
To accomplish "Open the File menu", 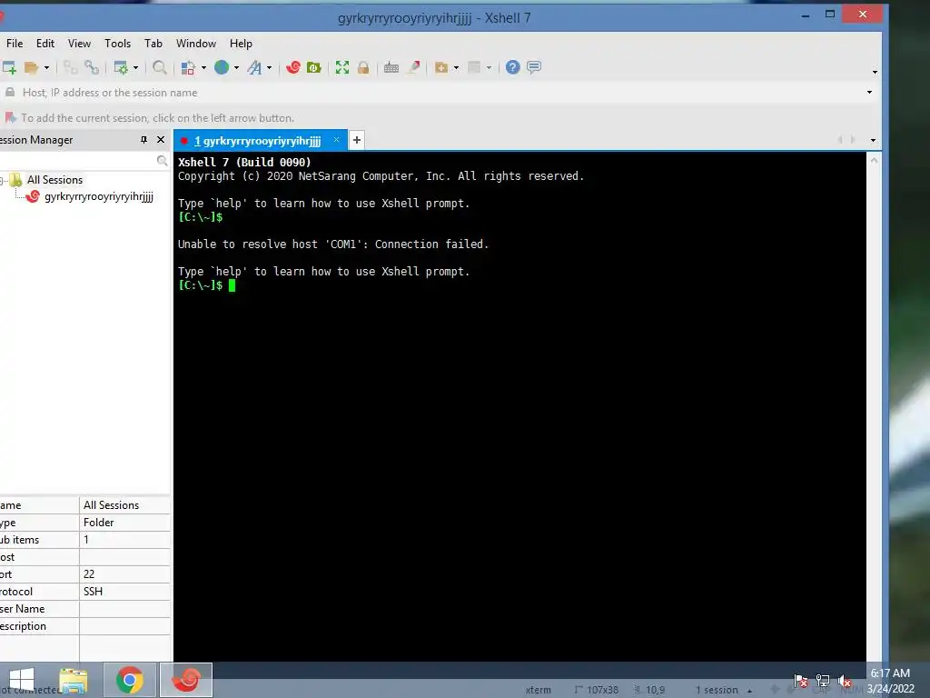I will 15,44.
